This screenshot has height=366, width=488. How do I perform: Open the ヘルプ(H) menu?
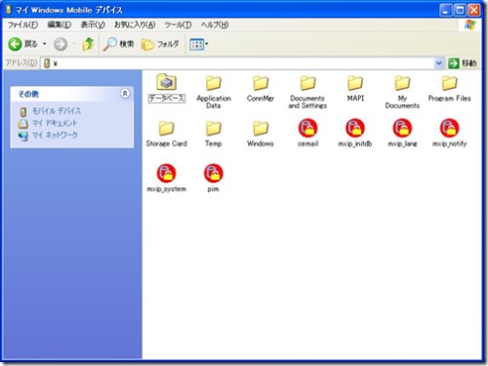[215, 24]
